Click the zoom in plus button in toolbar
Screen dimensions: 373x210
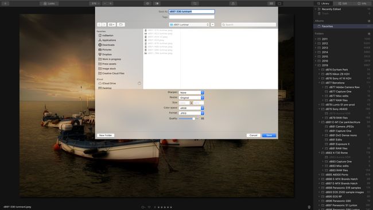[x=111, y=3]
